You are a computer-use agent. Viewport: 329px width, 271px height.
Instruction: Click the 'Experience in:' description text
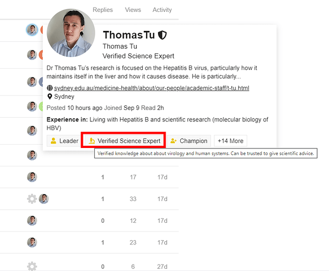(x=157, y=124)
